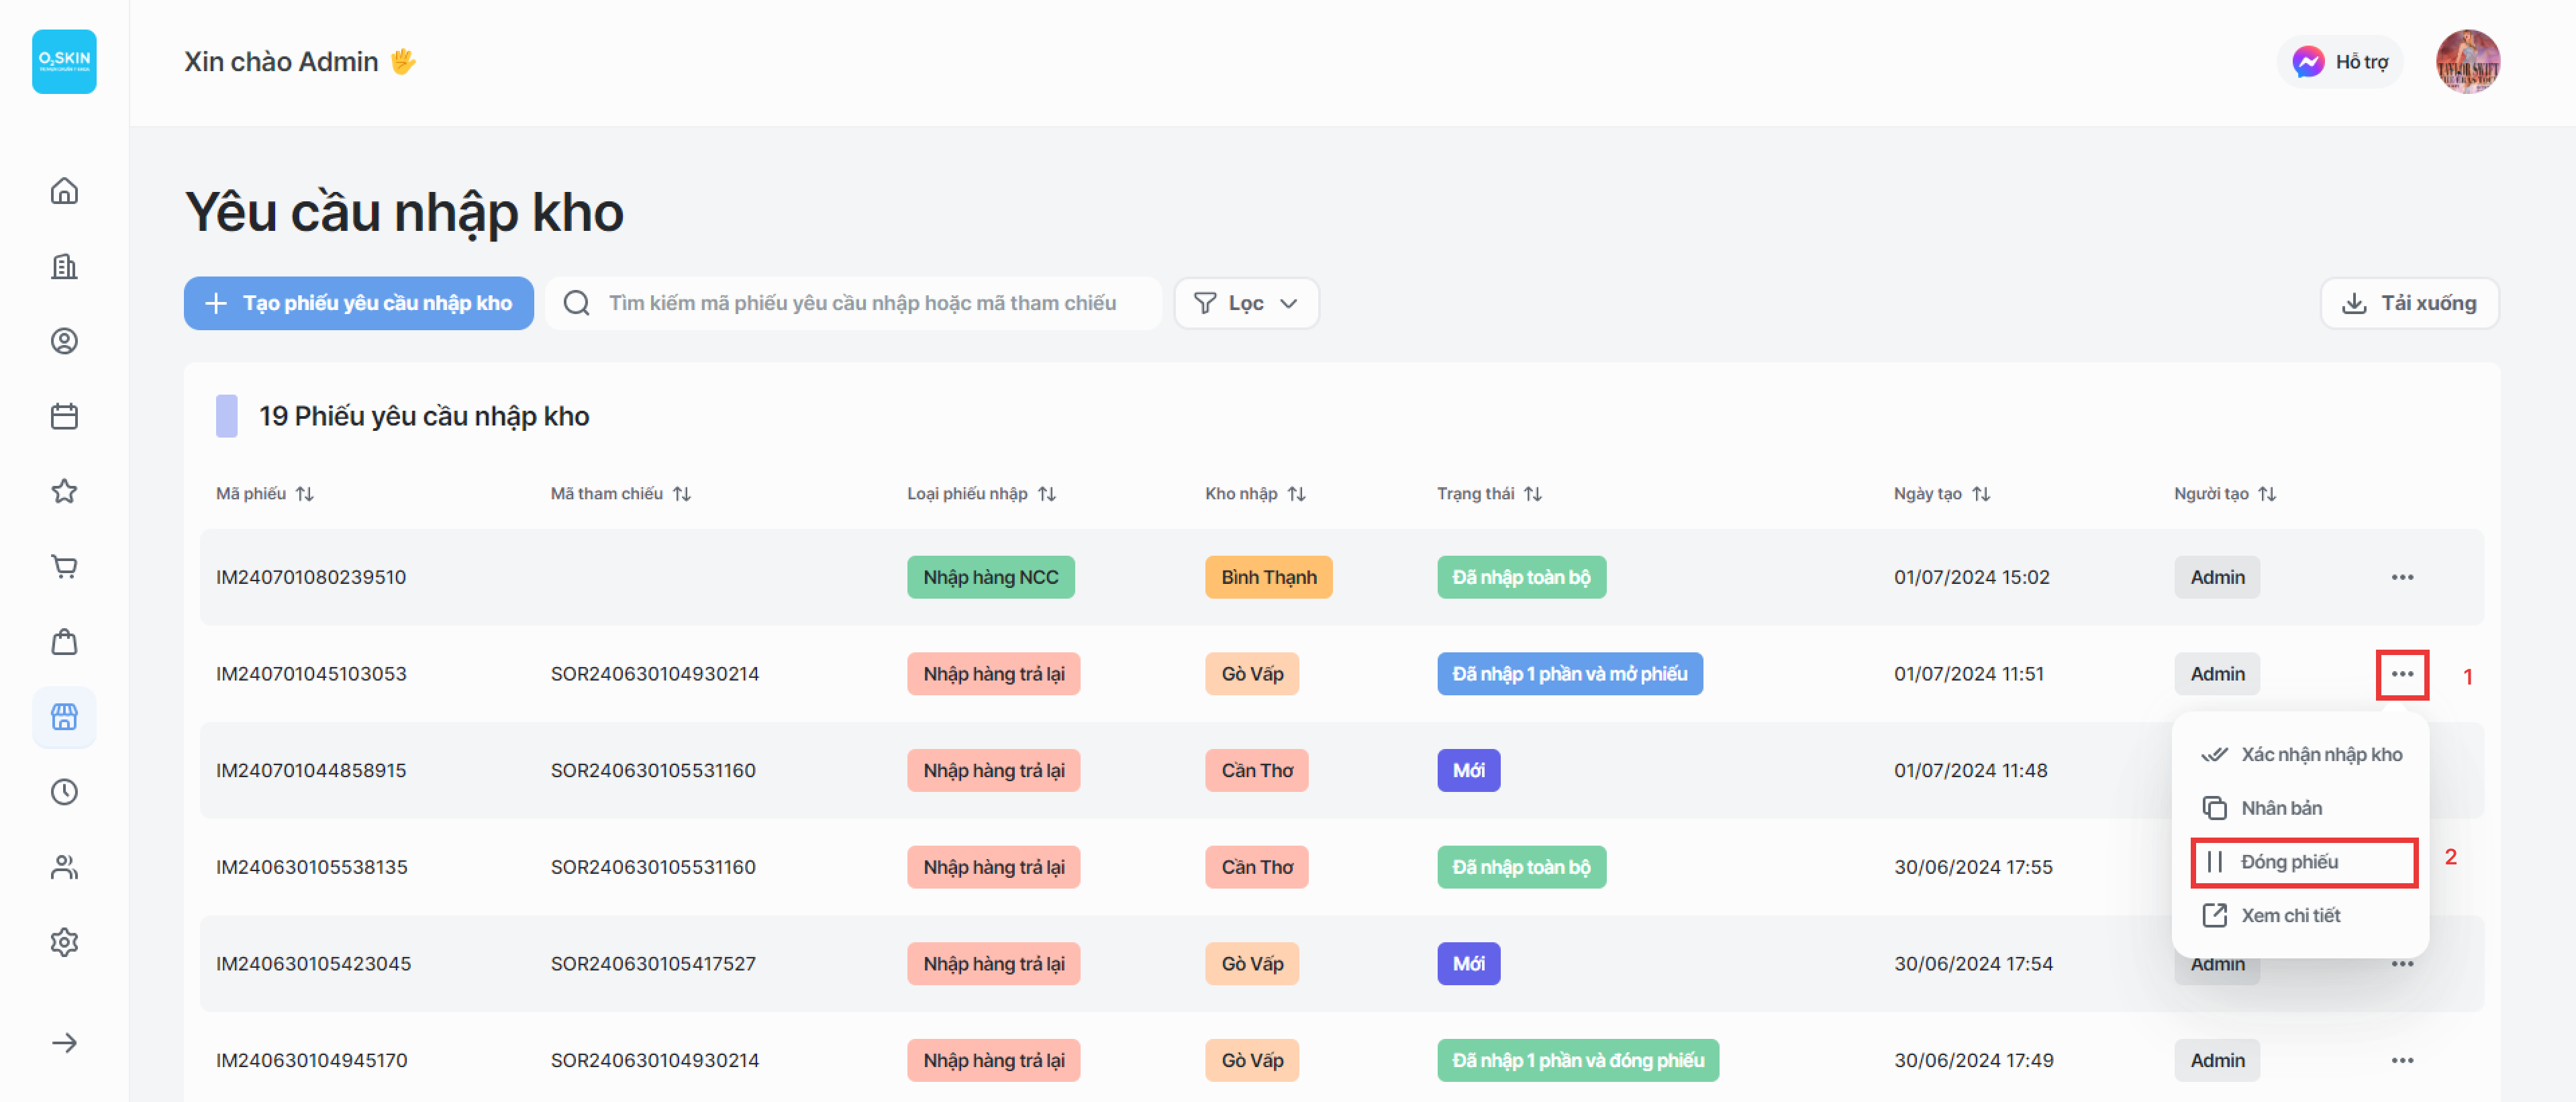Open the calendar sidebar icon
2576x1102 pixels.
pos(64,416)
